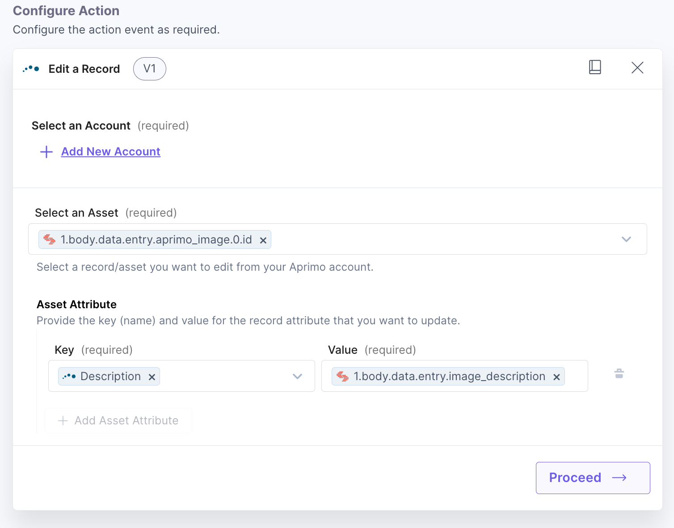This screenshot has height=528, width=674.
Task: Click the Contentstack icon in value chip
Action: click(x=343, y=377)
